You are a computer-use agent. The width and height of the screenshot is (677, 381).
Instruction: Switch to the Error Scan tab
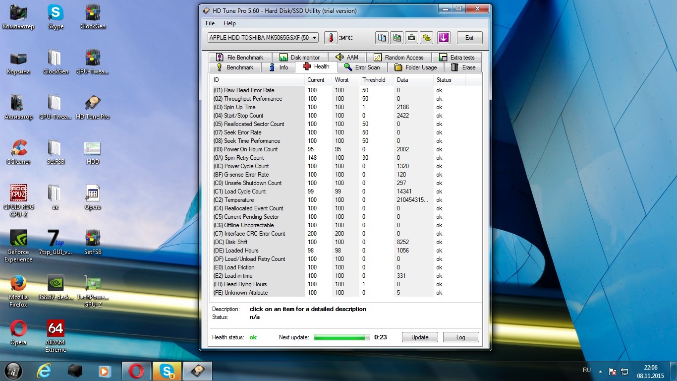tap(362, 67)
